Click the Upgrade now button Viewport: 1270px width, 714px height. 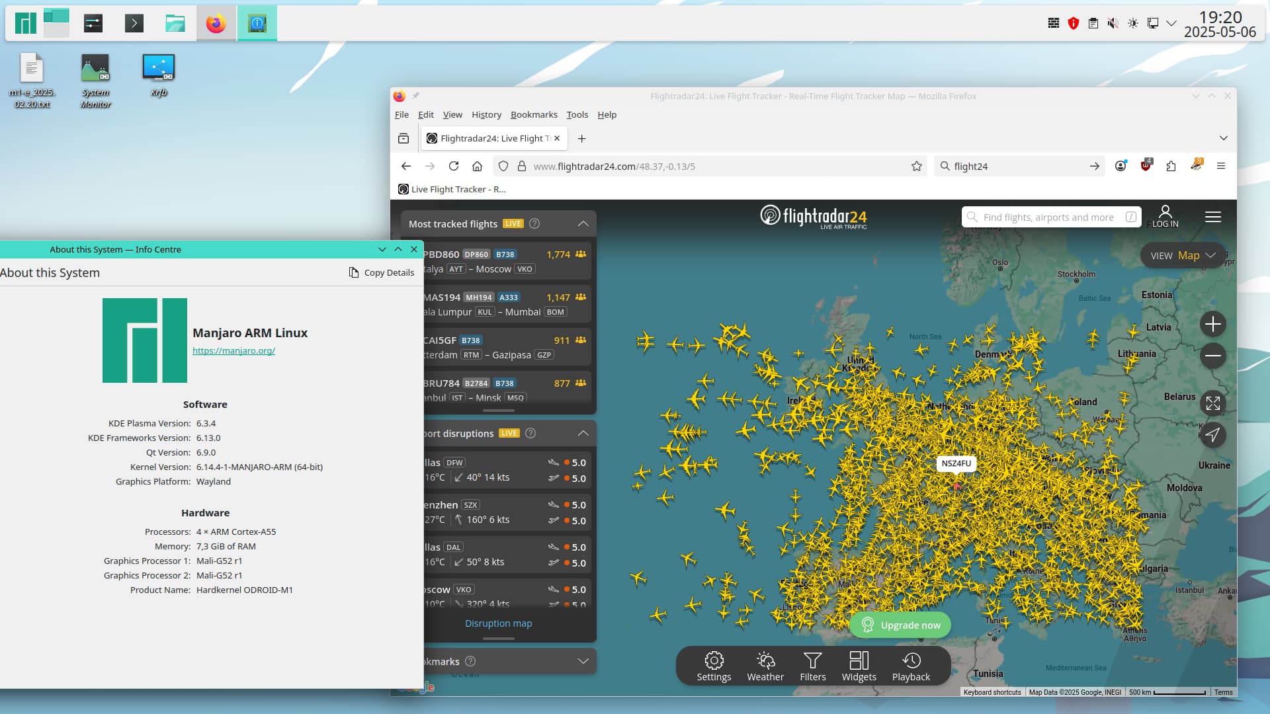[900, 625]
